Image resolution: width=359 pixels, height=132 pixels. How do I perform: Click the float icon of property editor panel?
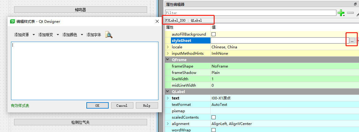click(355, 4)
